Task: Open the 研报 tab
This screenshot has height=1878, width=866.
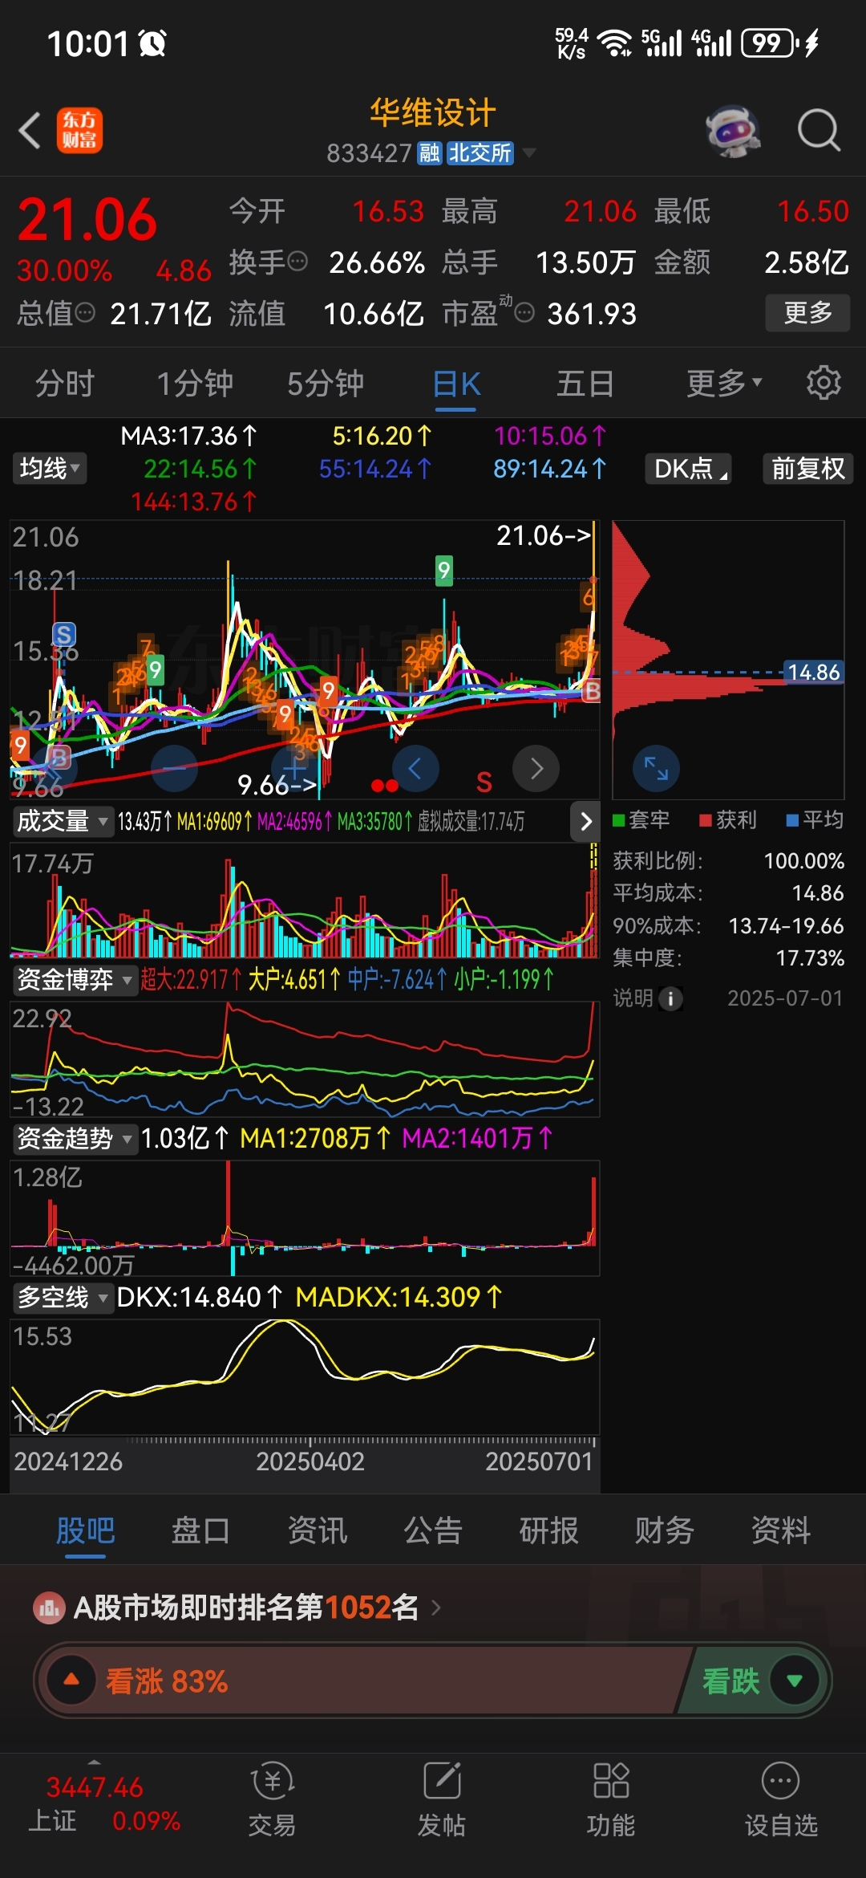Action: pos(549,1530)
